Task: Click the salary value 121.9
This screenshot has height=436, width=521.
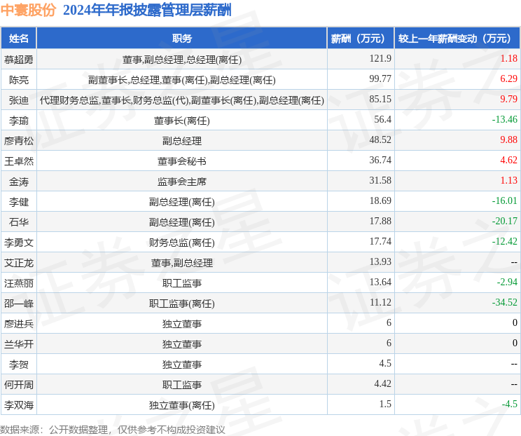Action: point(380,59)
